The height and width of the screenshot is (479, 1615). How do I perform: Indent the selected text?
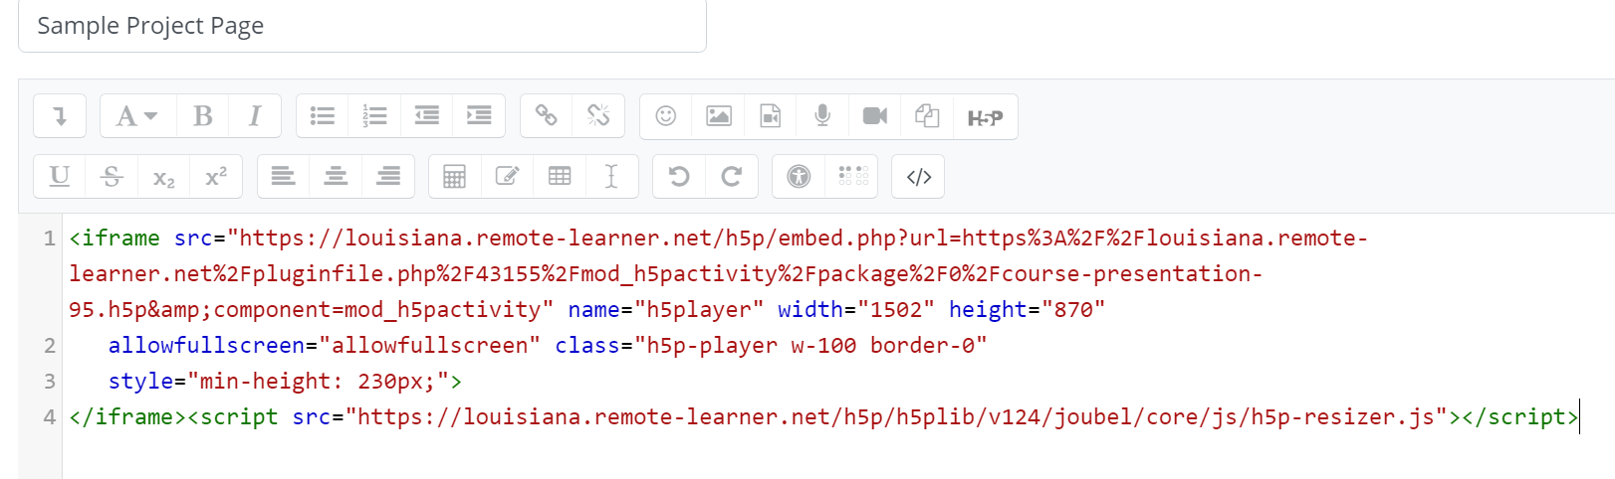tap(479, 117)
